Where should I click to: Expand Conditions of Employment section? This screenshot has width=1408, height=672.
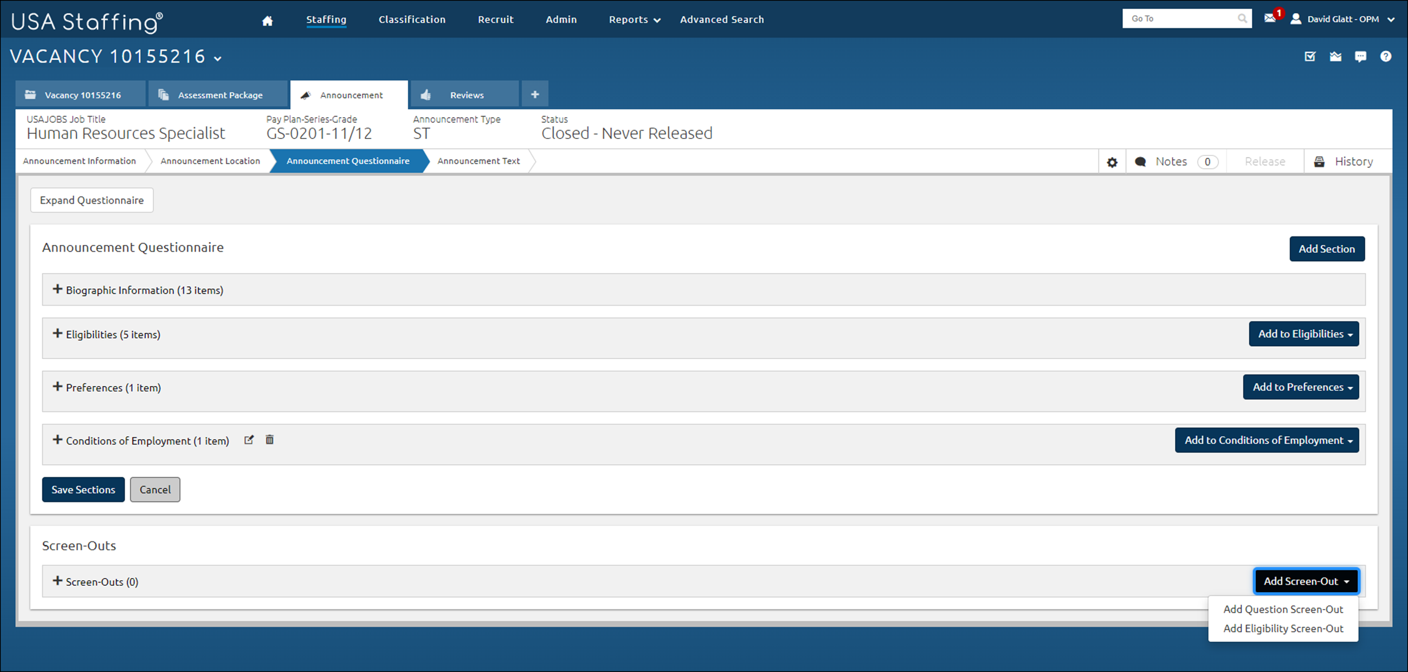coord(57,440)
